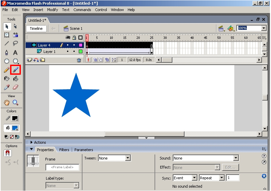The image size is (271, 191).
Task: Select the Ink Bottle tool
Action: [x=7, y=79]
